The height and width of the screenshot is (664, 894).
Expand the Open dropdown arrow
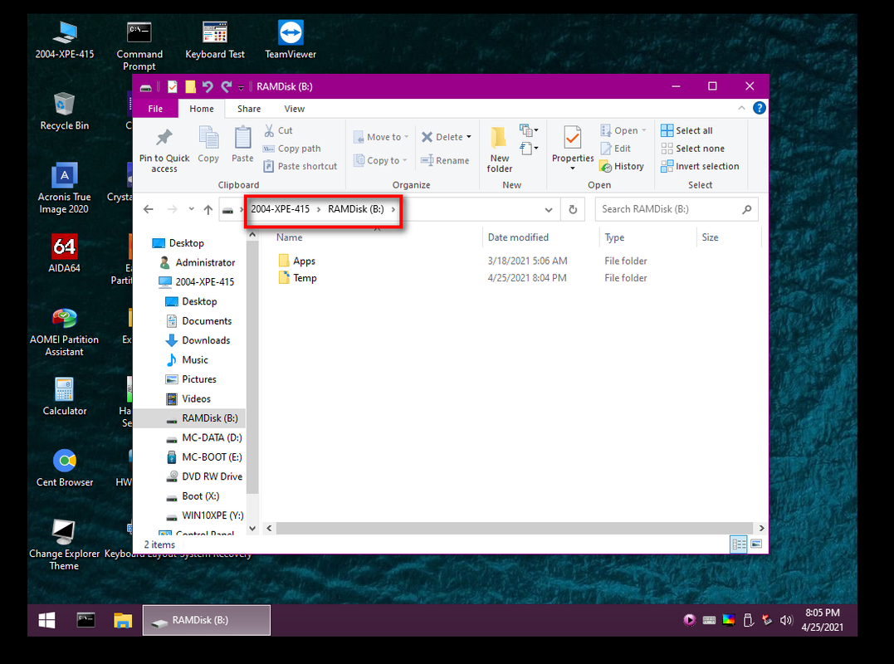[644, 130]
